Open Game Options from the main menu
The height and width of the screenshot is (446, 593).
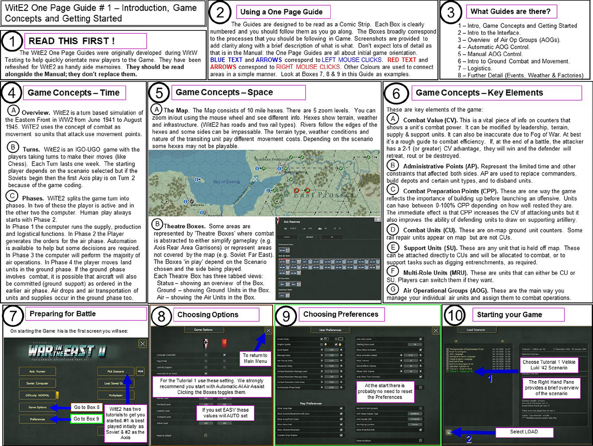tap(37, 407)
